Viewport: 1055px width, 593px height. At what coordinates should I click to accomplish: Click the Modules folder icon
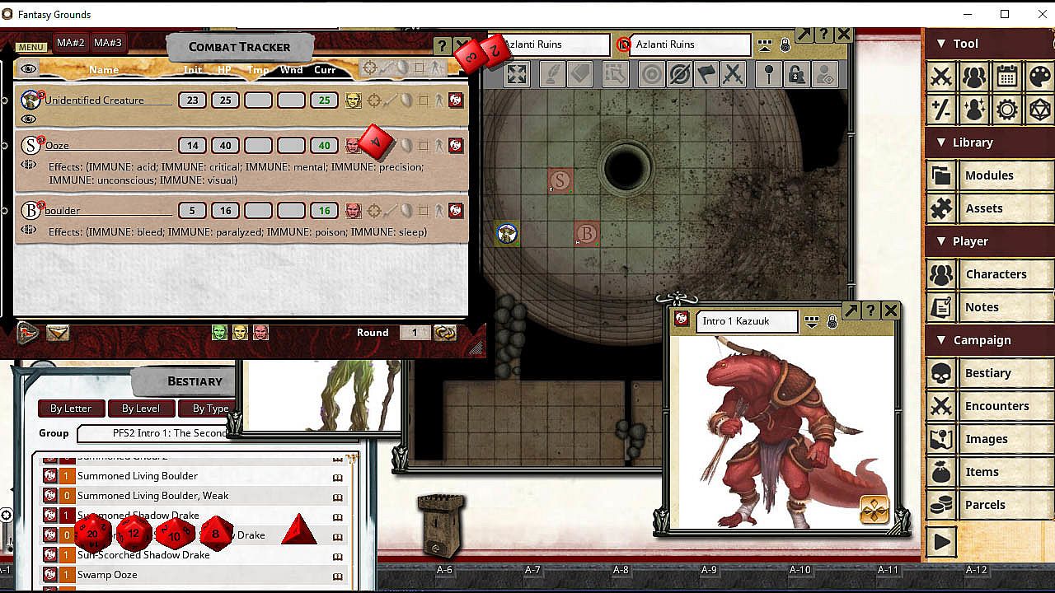tap(941, 175)
